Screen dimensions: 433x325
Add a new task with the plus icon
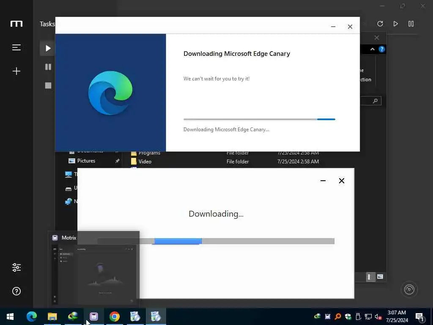pos(16,71)
